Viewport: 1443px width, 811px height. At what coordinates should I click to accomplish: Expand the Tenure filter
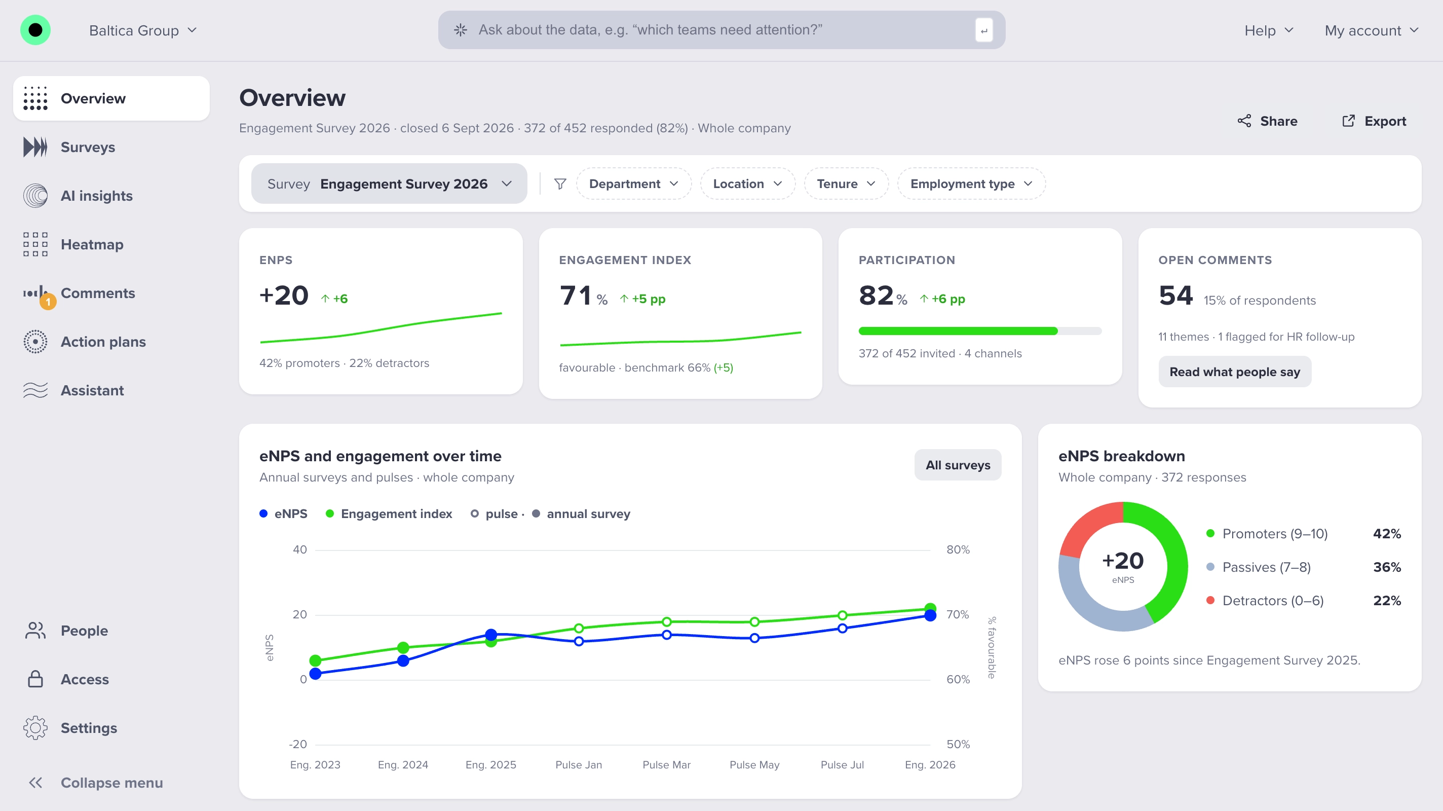tap(846, 184)
